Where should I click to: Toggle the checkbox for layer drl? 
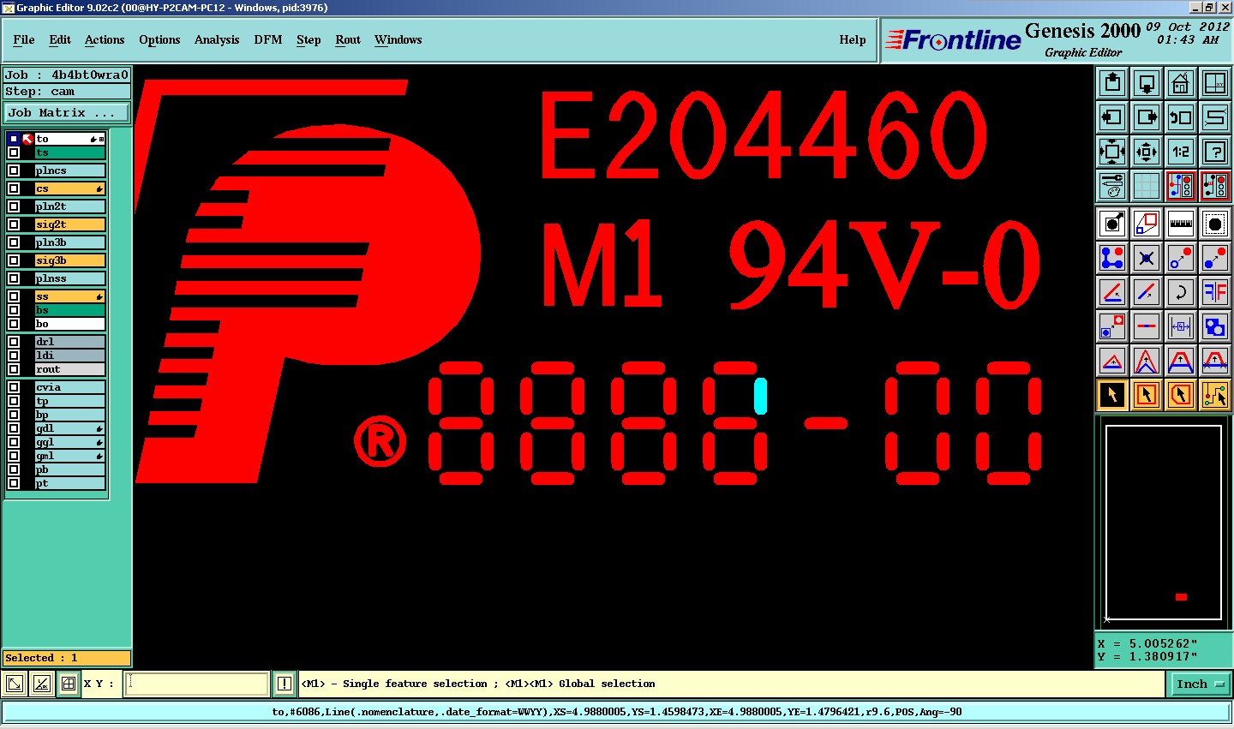point(14,342)
